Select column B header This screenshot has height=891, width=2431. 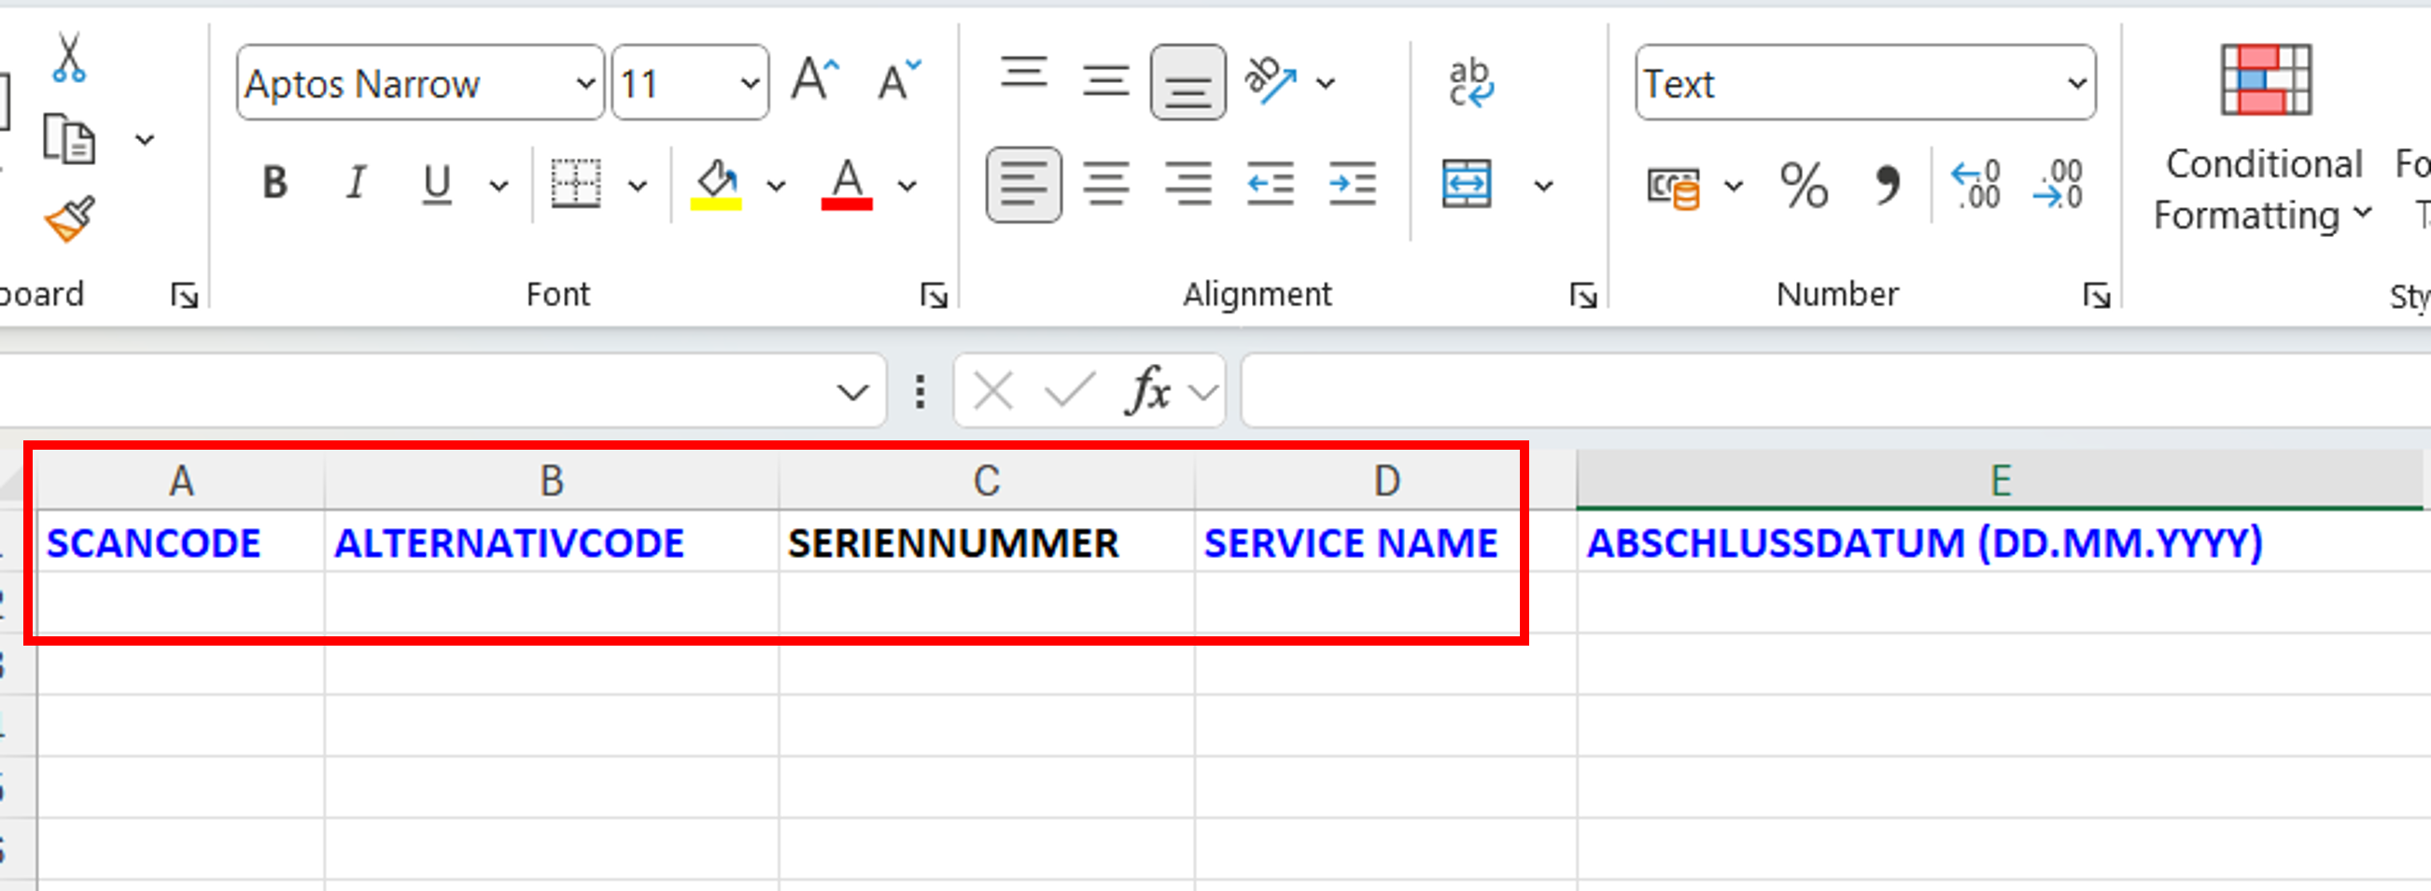[551, 480]
